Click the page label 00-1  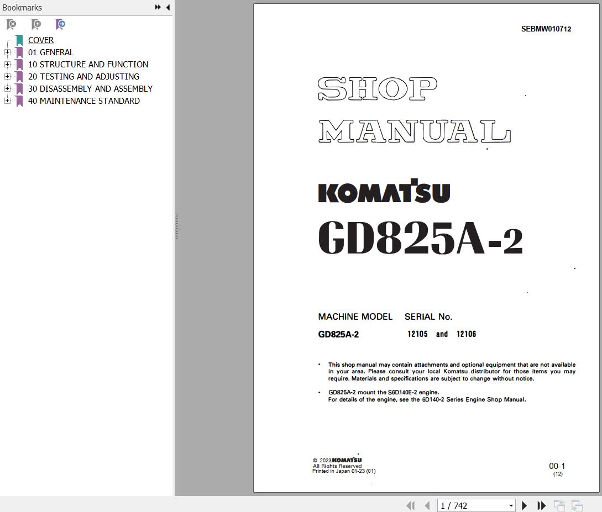click(557, 466)
